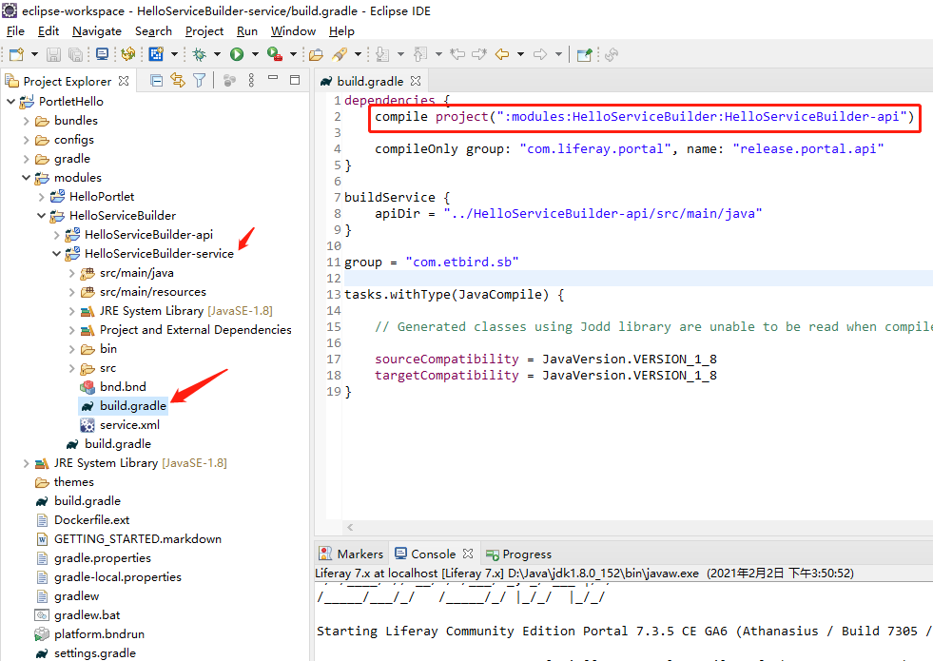
Task: Click the Last Edit Location icon
Action: pos(457,54)
